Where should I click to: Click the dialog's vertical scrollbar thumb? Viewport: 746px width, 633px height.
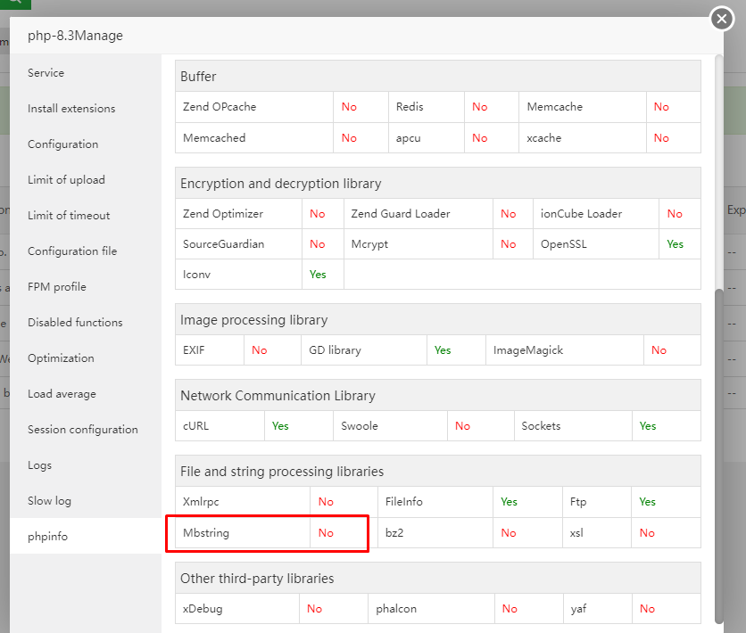pyautogui.click(x=718, y=455)
